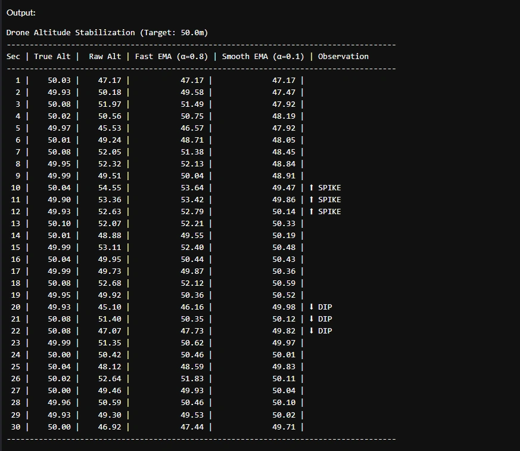Click the Raw Alt column header
Screen dimensions: 520x451
pos(105,57)
